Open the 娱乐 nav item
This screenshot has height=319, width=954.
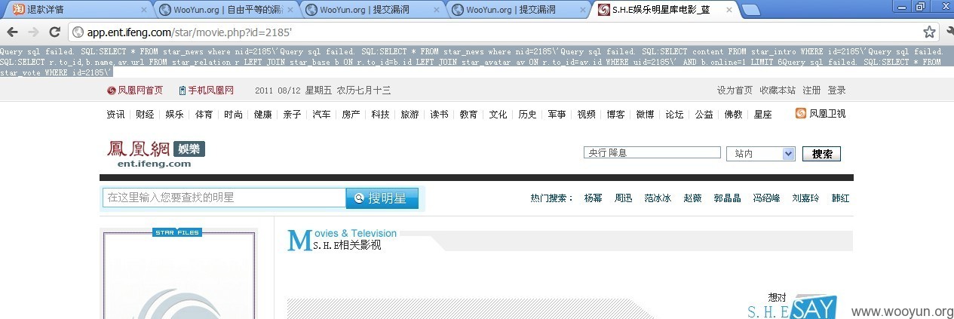pos(174,115)
